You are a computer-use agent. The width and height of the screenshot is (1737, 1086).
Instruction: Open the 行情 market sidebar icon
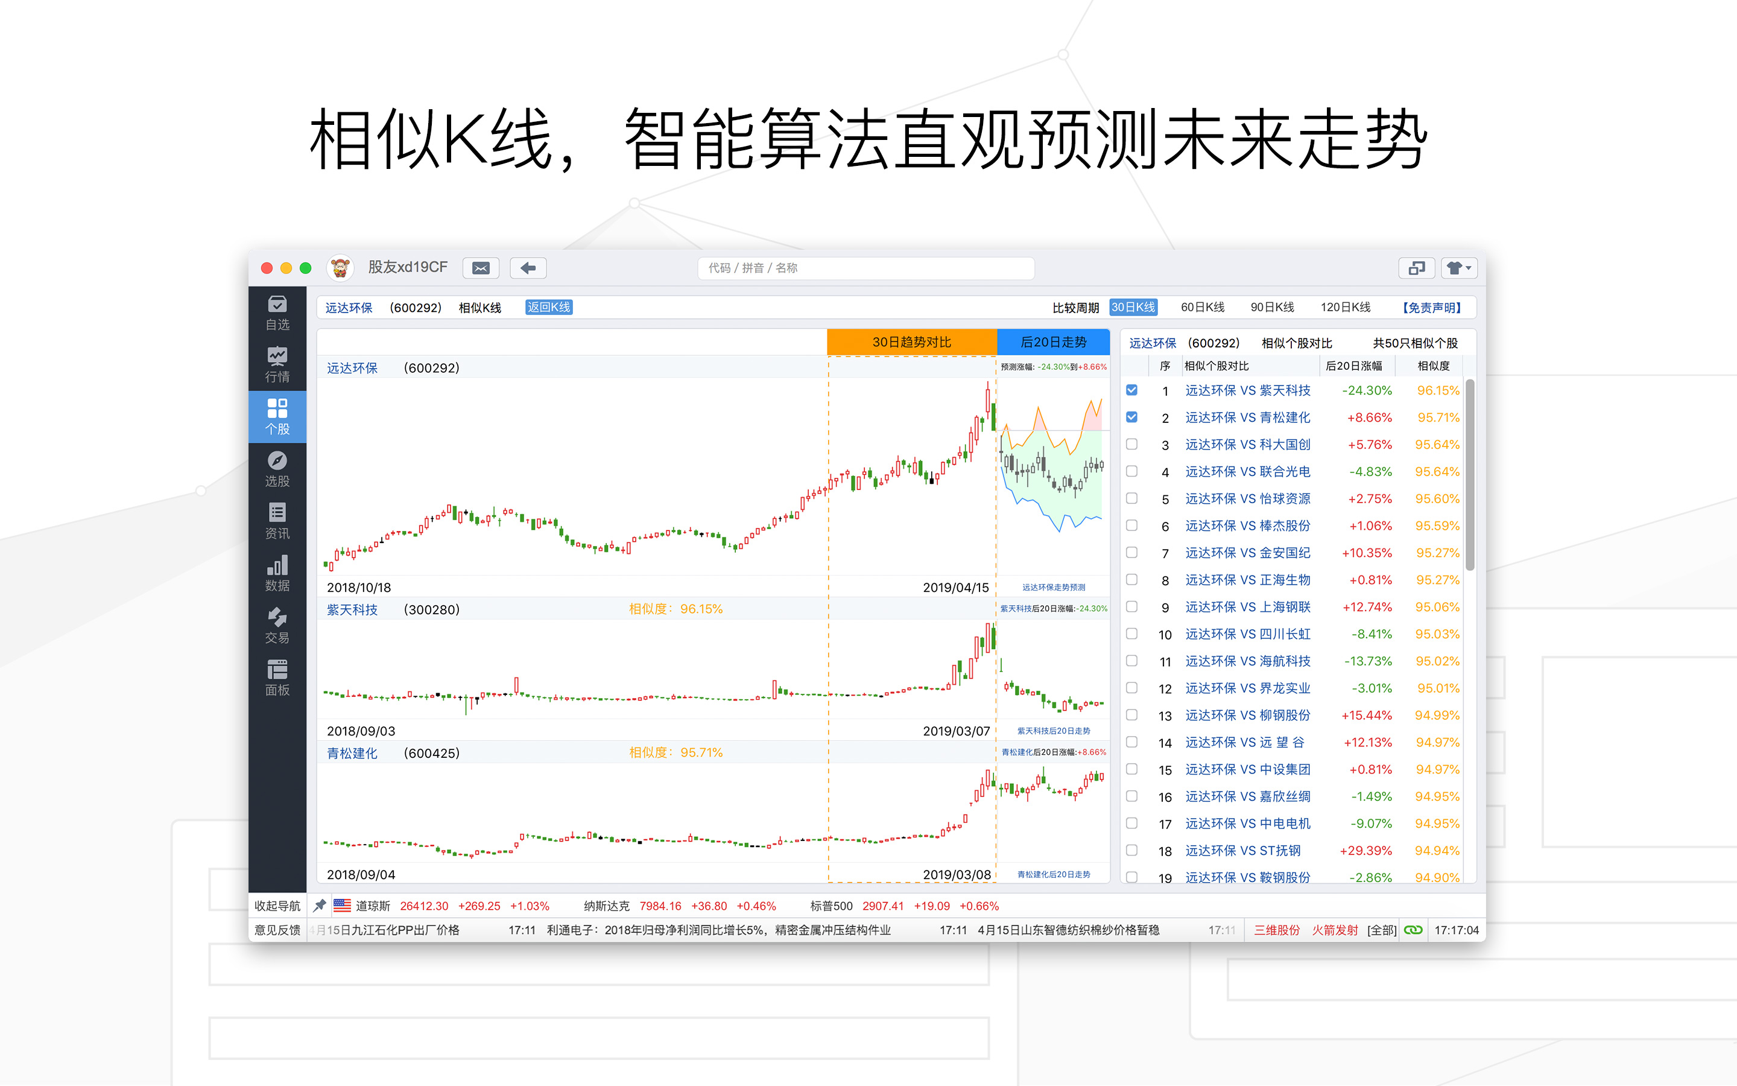[277, 365]
